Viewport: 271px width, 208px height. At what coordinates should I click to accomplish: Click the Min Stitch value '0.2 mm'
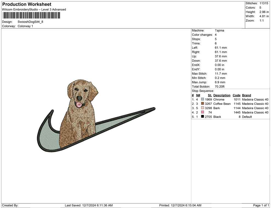click(220, 78)
